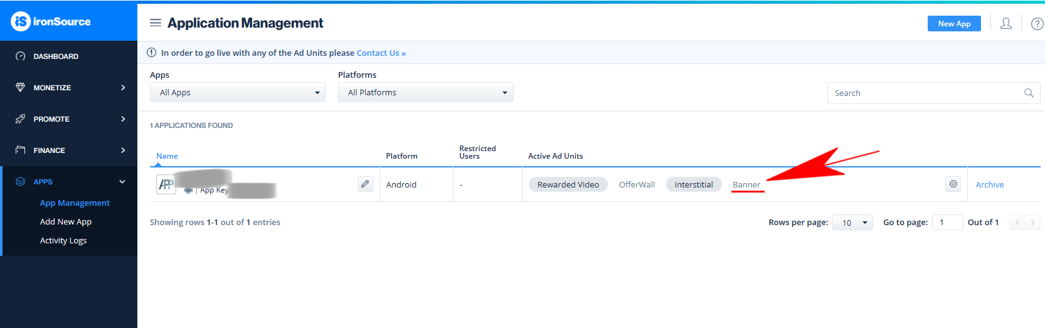
Task: Toggle the Interstitial ad unit
Action: [x=694, y=184]
